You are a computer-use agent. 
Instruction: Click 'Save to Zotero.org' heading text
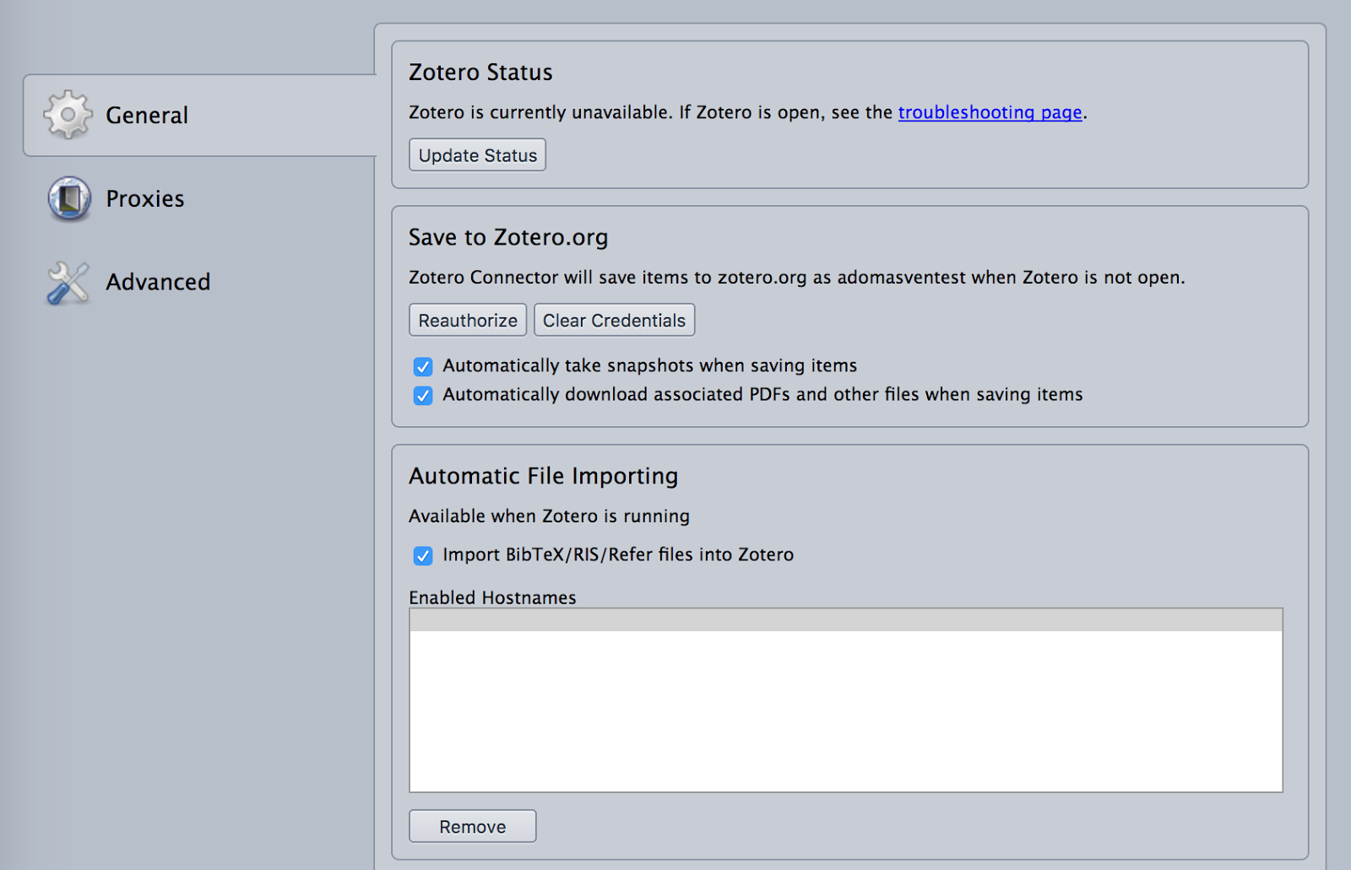508,238
